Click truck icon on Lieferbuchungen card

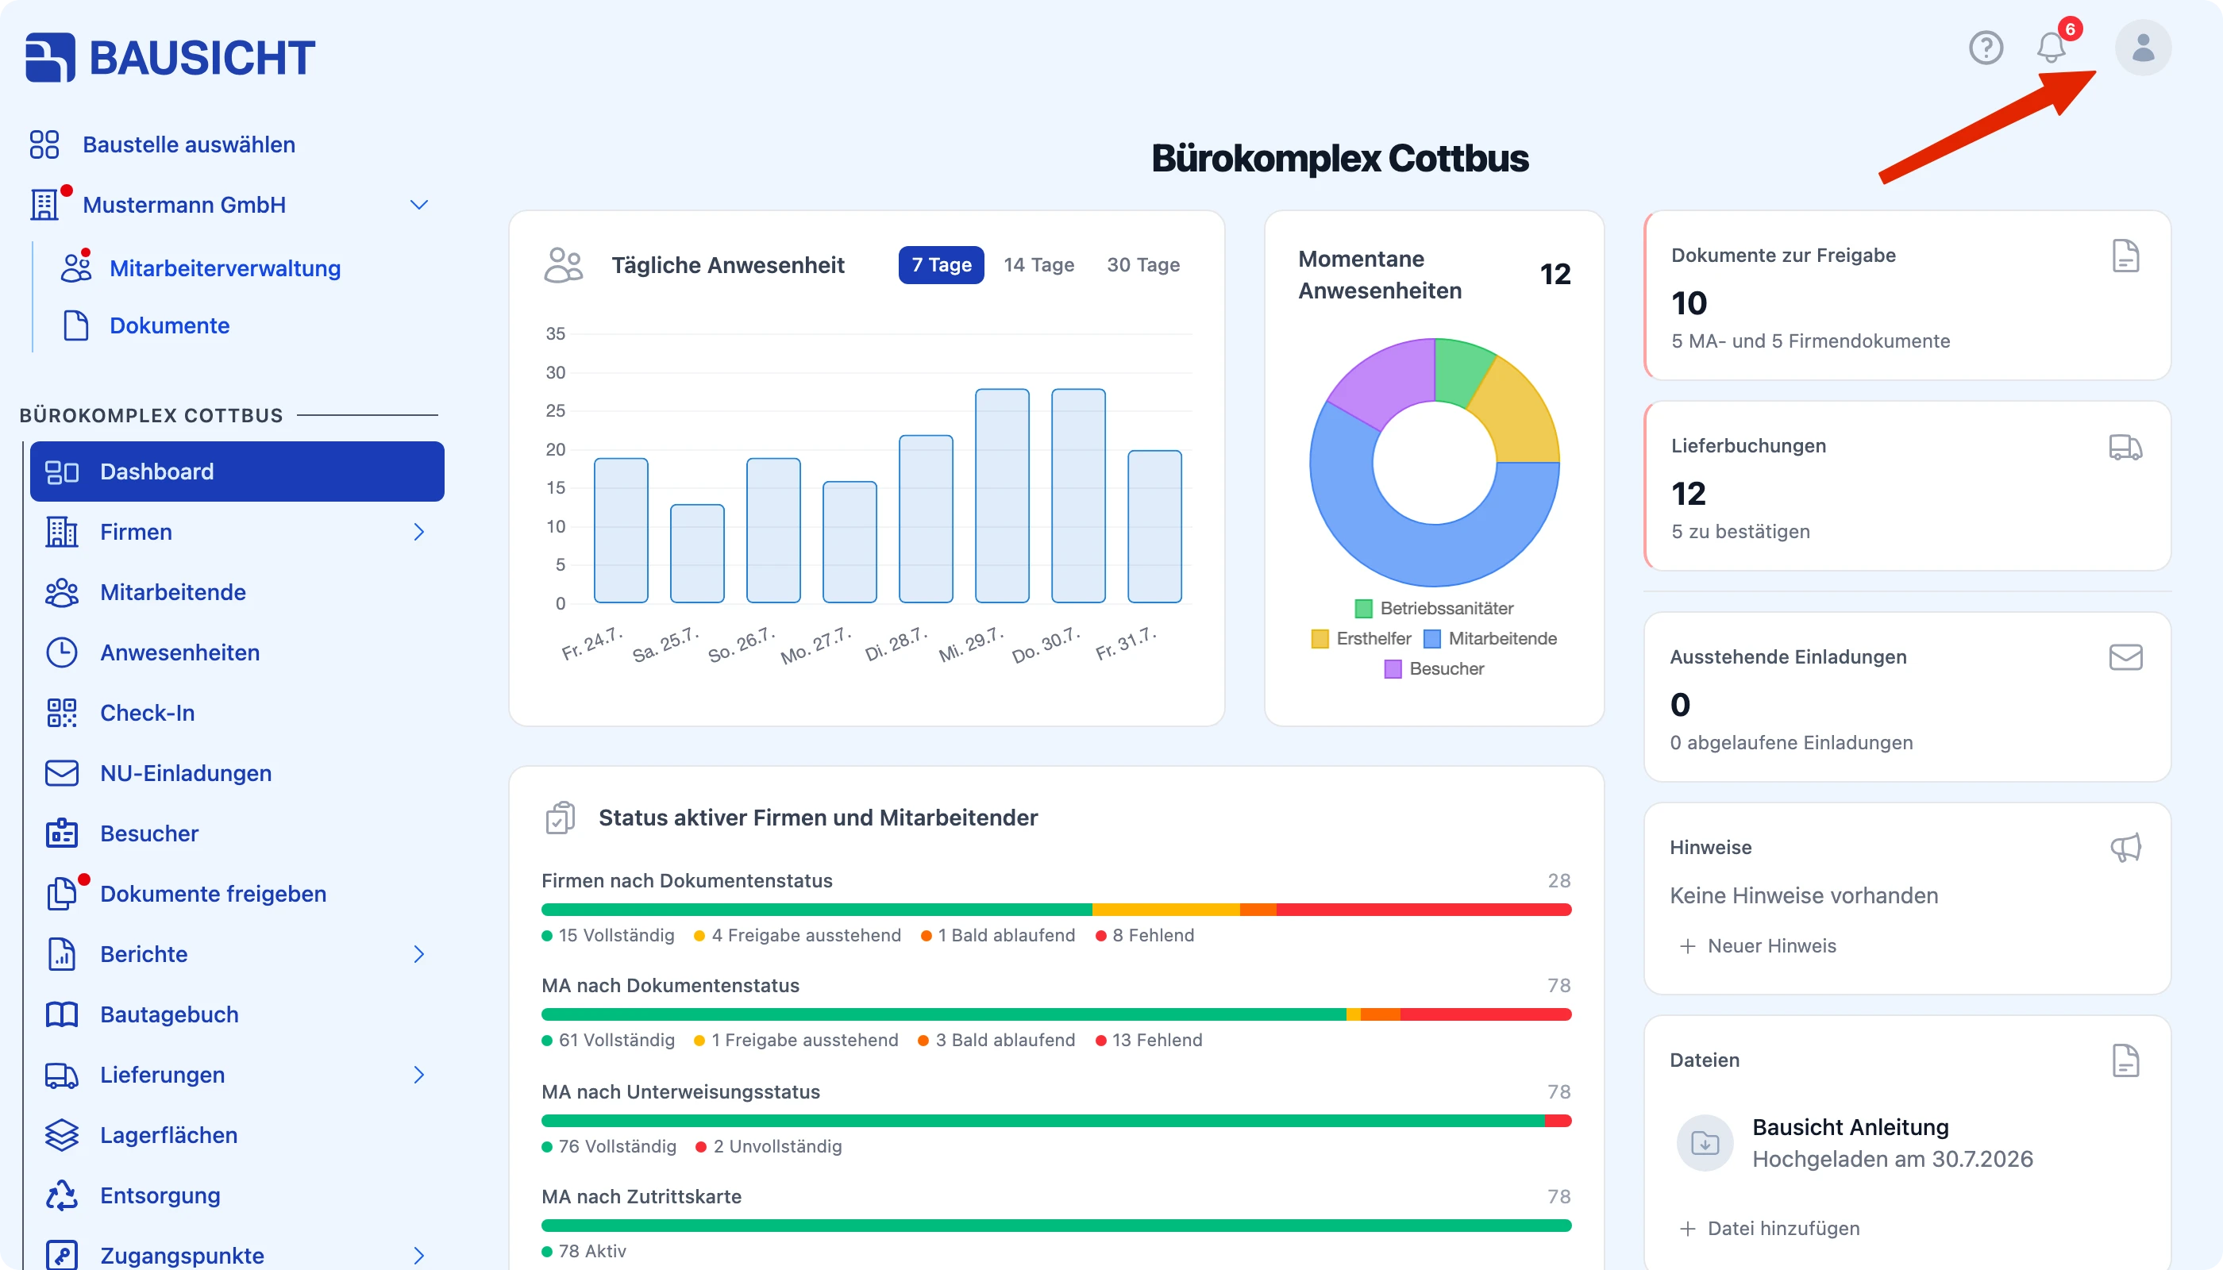[x=2125, y=447]
